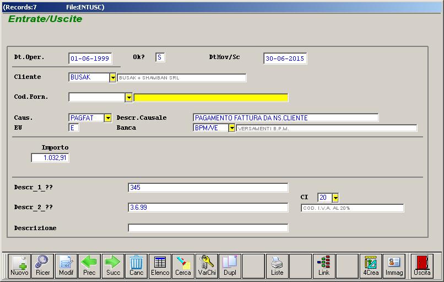Exit via the Uscita red door icon
Viewport: 444px width, 282px height.
[422, 266]
